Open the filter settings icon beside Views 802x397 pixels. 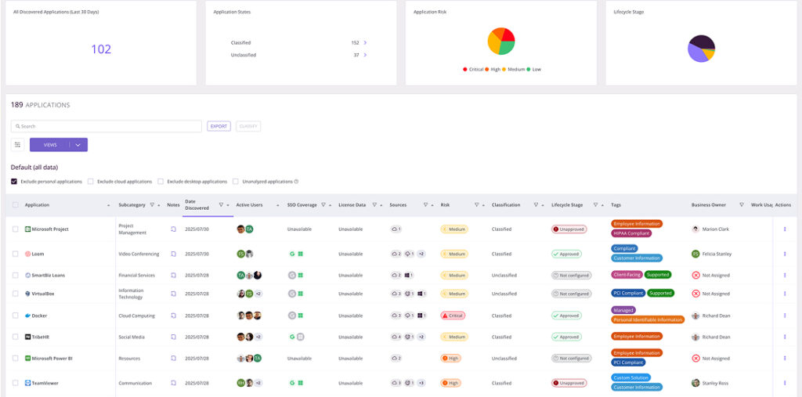(18, 145)
